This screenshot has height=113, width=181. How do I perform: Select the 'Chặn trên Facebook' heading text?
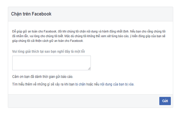click(31, 14)
